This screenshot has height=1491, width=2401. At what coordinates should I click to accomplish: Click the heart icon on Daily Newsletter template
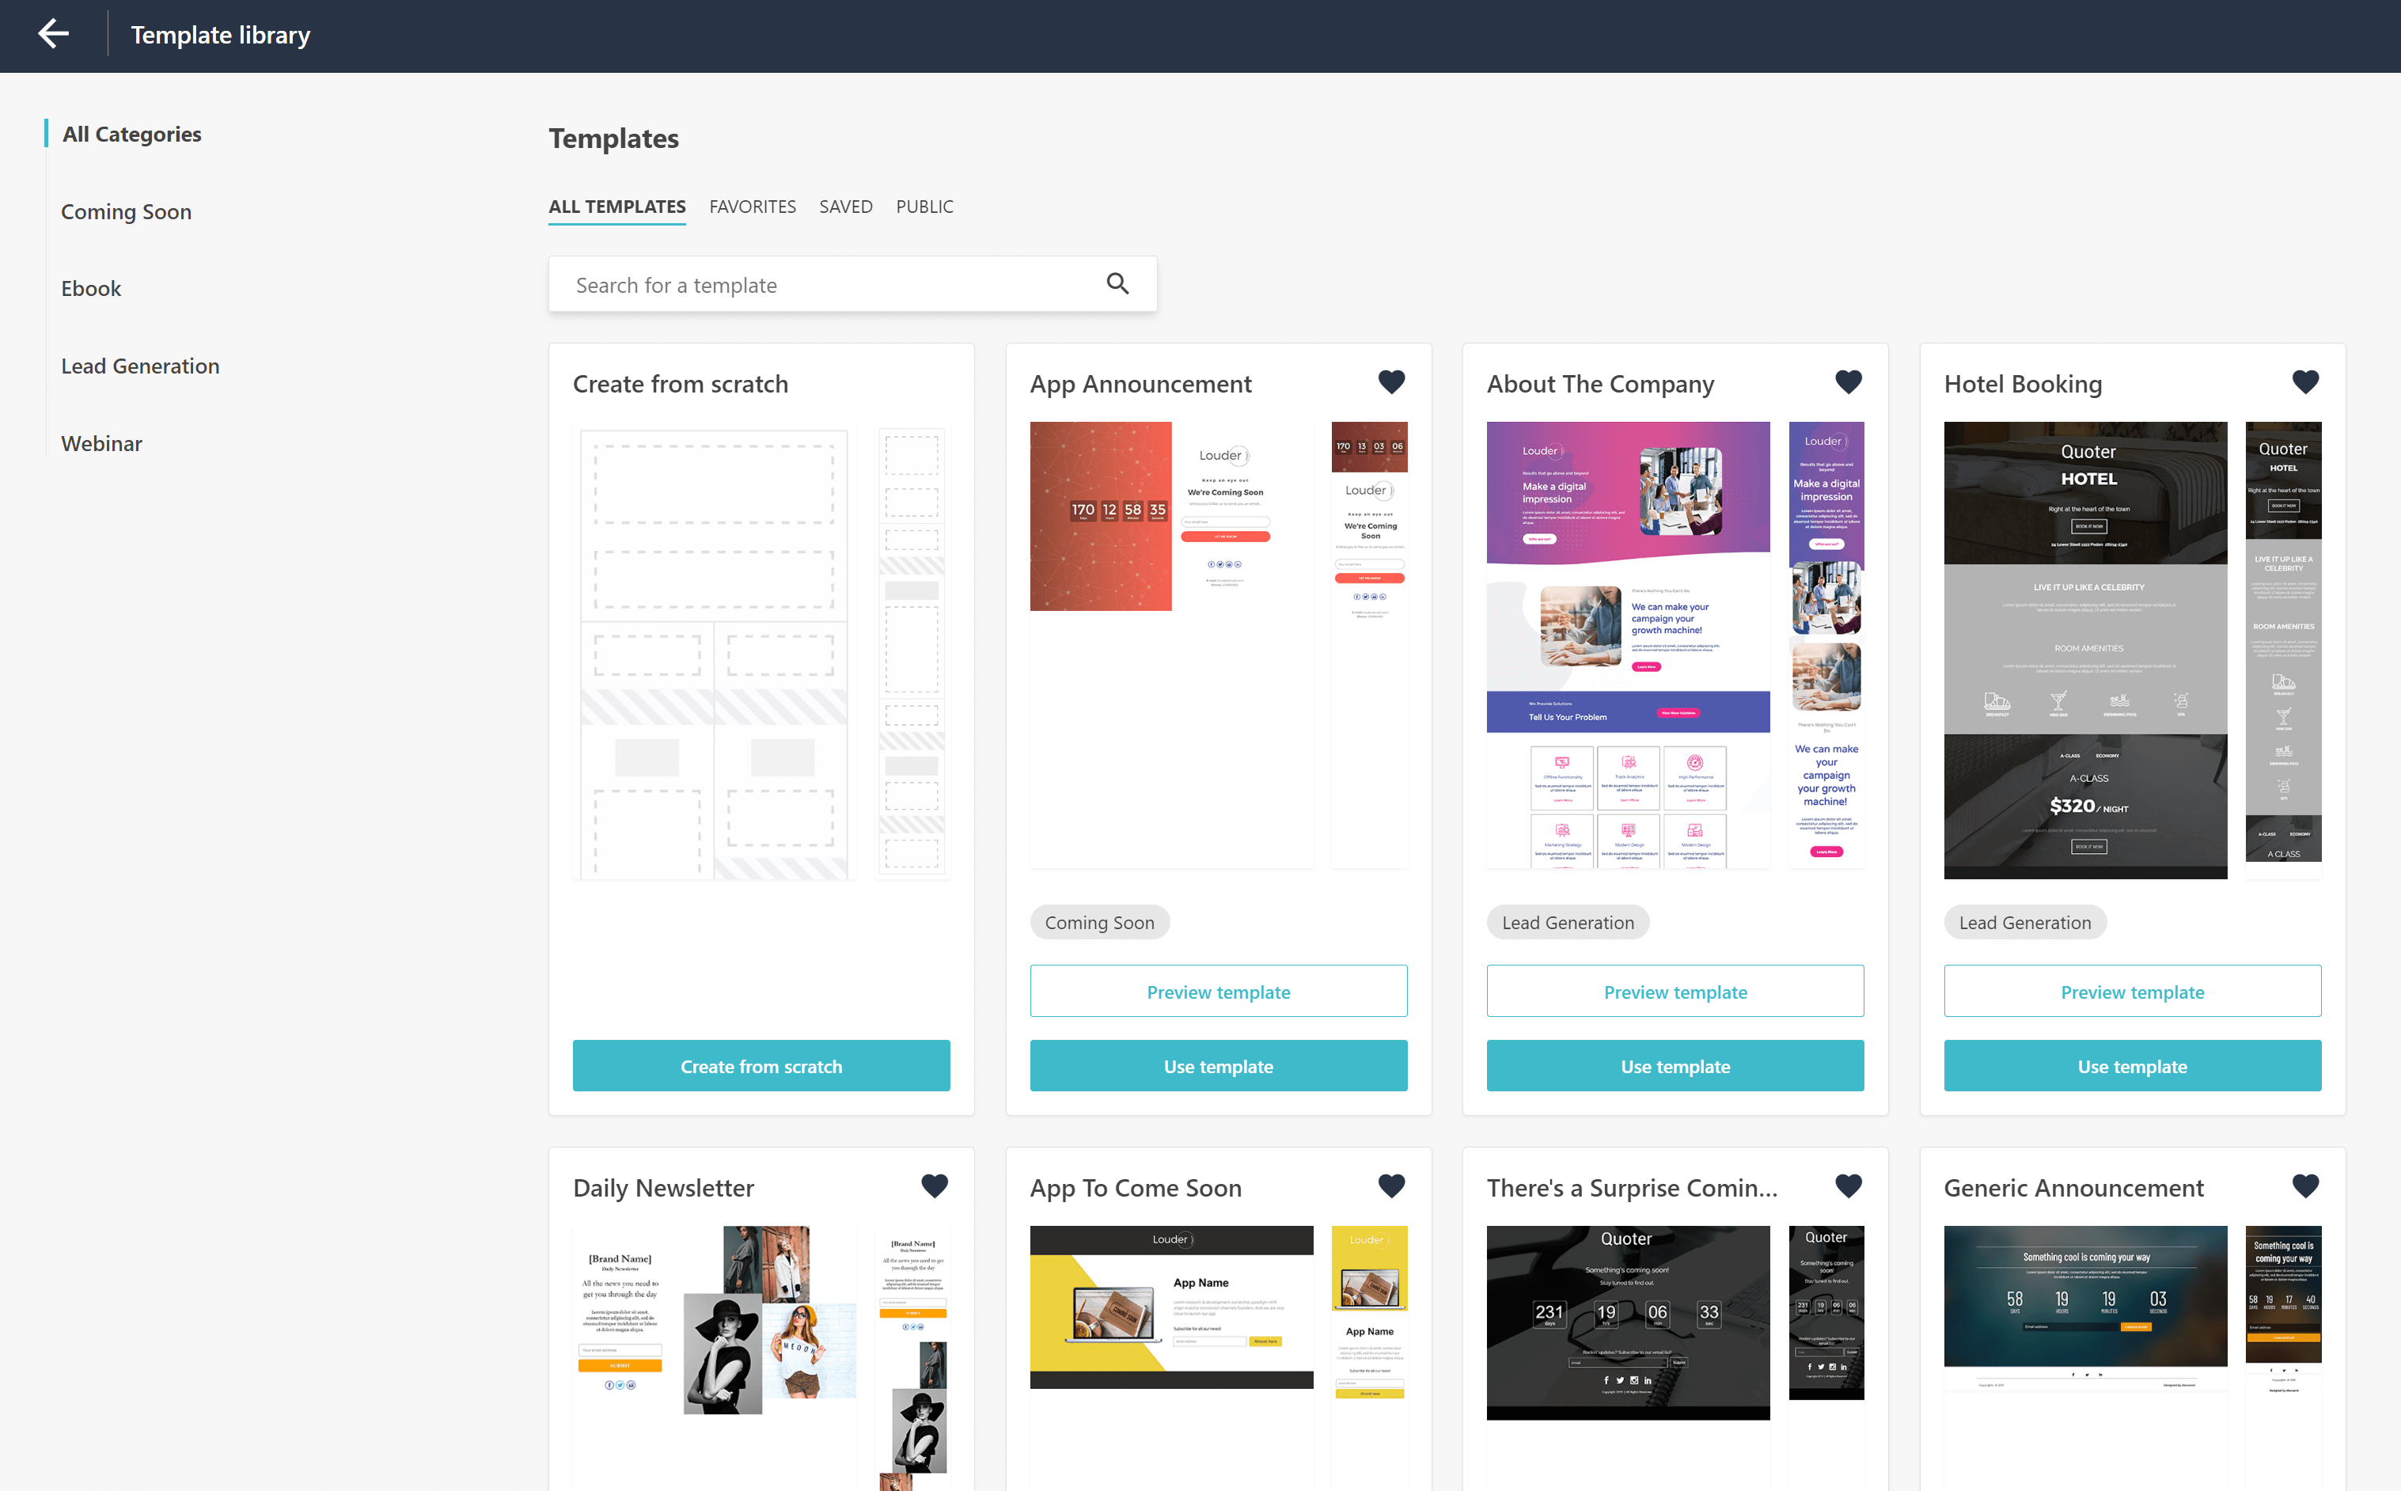click(935, 1187)
